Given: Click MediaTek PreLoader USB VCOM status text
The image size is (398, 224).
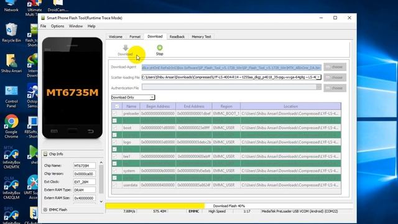Looking at the screenshot, I should pyautogui.click(x=300, y=212).
